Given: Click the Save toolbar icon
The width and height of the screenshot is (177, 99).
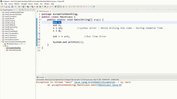Looking at the screenshot, I should tap(6, 7).
